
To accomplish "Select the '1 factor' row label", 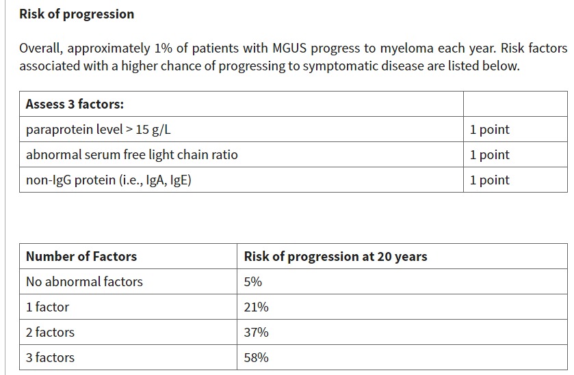I will [47, 307].
